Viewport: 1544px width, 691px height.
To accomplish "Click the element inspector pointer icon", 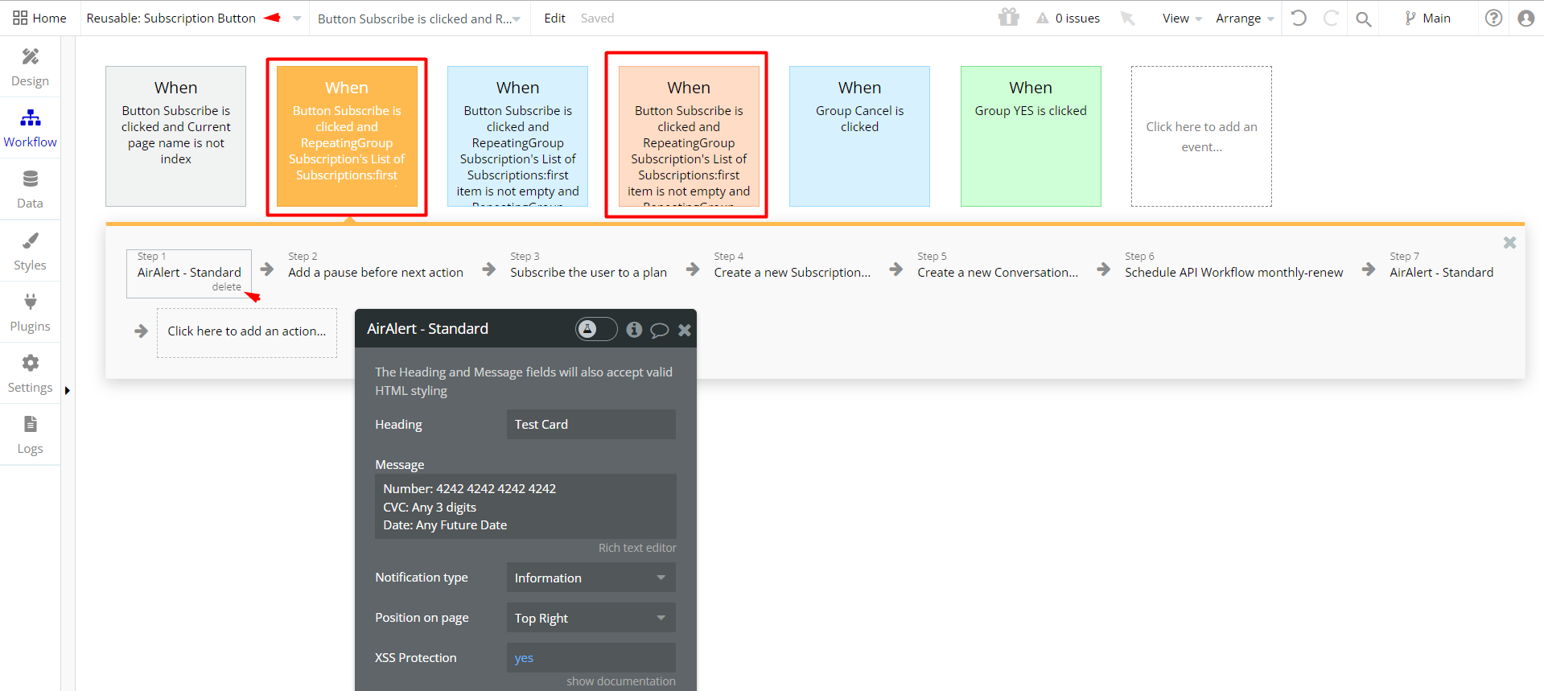I will pos(1127,18).
